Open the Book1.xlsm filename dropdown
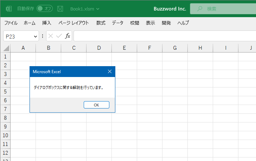This screenshot has height=161, width=256. (x=84, y=9)
